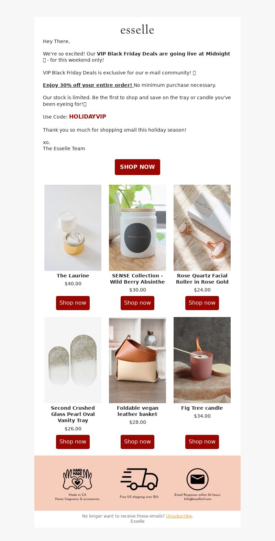Shop now for the Fig Tree candle
This screenshot has width=275, height=541.
click(202, 442)
